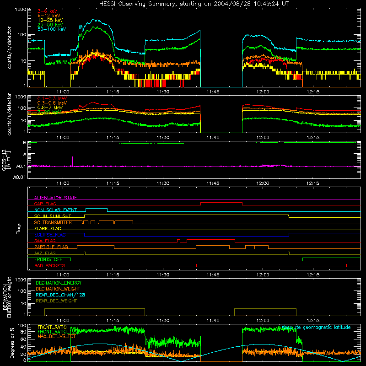Select the yellow FRONT_RATIO legend label

click(52, 327)
